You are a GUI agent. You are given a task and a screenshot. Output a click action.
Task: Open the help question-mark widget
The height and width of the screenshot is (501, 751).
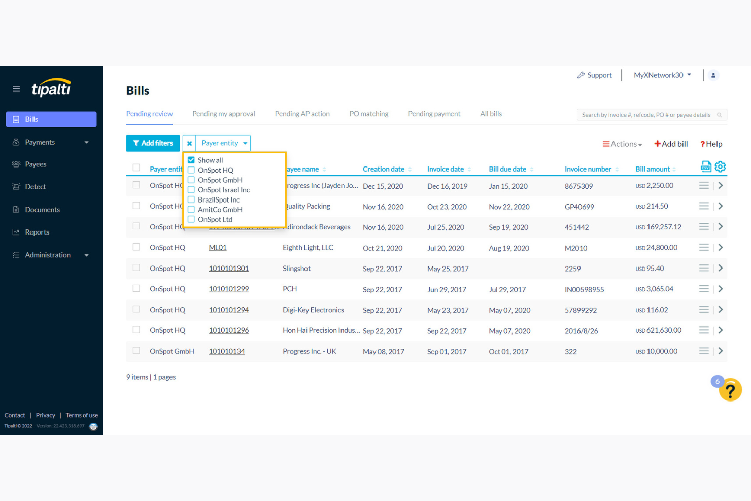coord(730,390)
